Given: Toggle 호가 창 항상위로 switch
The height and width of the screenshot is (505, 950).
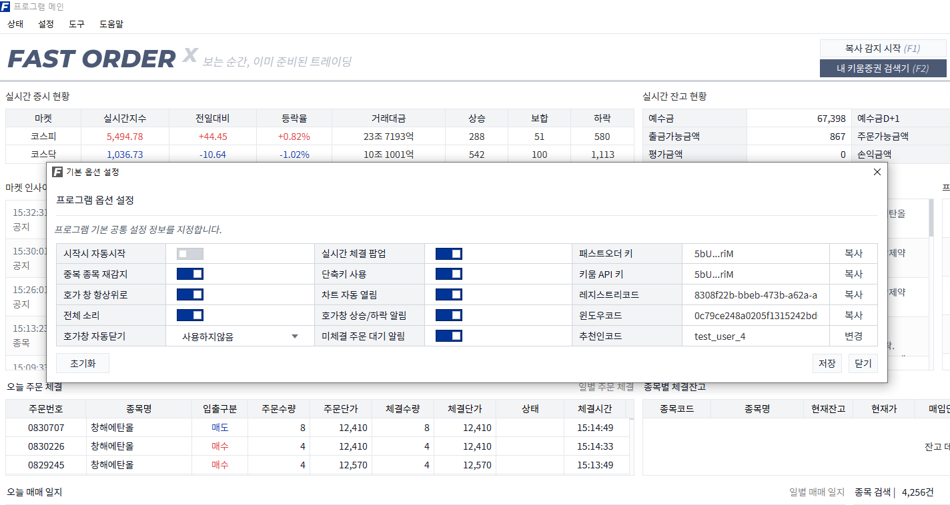Looking at the screenshot, I should point(190,294).
